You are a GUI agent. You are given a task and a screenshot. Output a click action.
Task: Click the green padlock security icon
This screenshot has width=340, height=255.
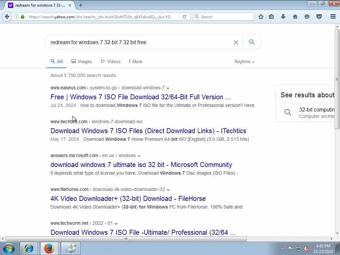tap(23, 17)
